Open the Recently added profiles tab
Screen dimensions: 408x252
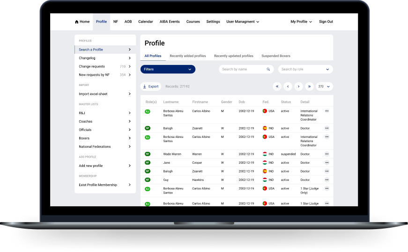pyautogui.click(x=187, y=56)
